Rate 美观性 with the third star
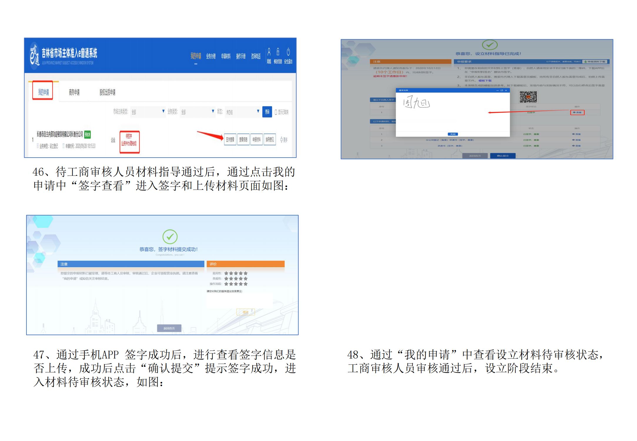 point(236,279)
